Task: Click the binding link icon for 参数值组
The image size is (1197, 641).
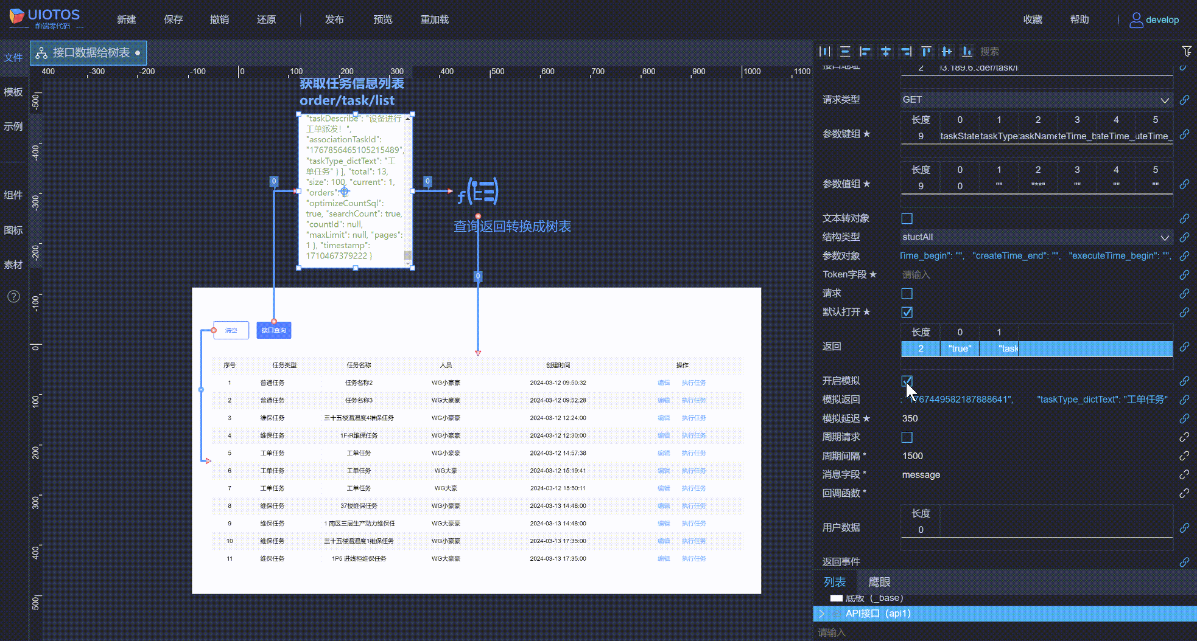Action: (1184, 184)
